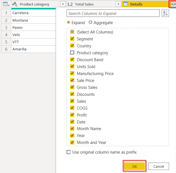
Task: Uncheck the Month and Year checkbox
Action: 72,143
